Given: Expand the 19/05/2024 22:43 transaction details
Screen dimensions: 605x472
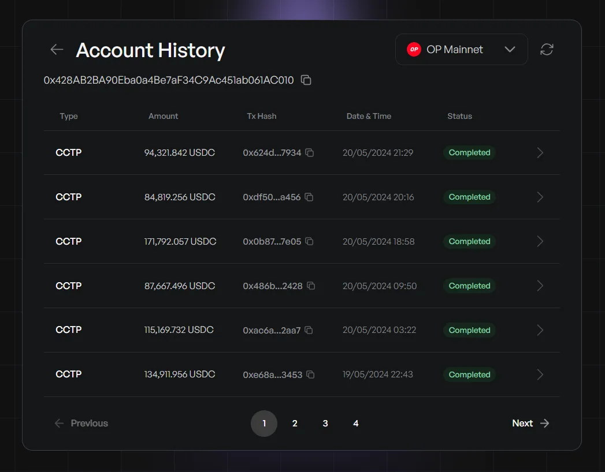Looking at the screenshot, I should [540, 374].
